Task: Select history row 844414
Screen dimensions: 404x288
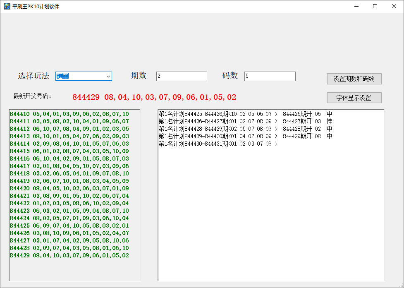Action: click(x=69, y=144)
